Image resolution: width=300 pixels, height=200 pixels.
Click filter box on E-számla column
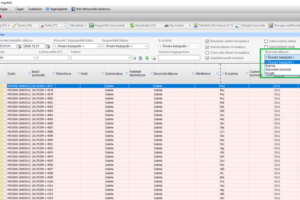point(247,73)
